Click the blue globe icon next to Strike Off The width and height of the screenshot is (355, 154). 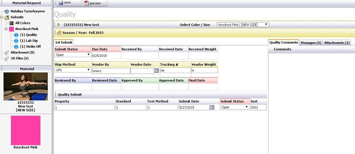(16, 47)
